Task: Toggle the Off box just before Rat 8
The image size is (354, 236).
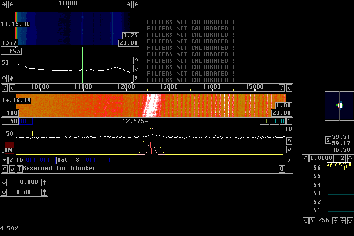Action: (x=47, y=160)
